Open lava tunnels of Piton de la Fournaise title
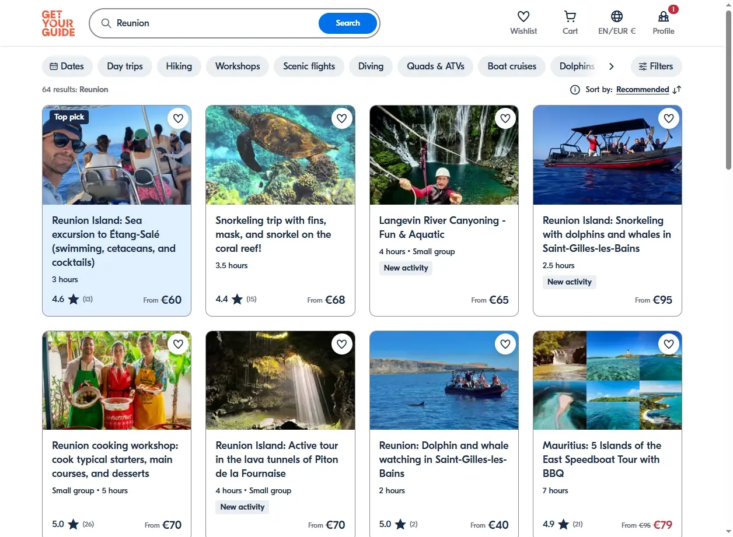 tap(277, 459)
